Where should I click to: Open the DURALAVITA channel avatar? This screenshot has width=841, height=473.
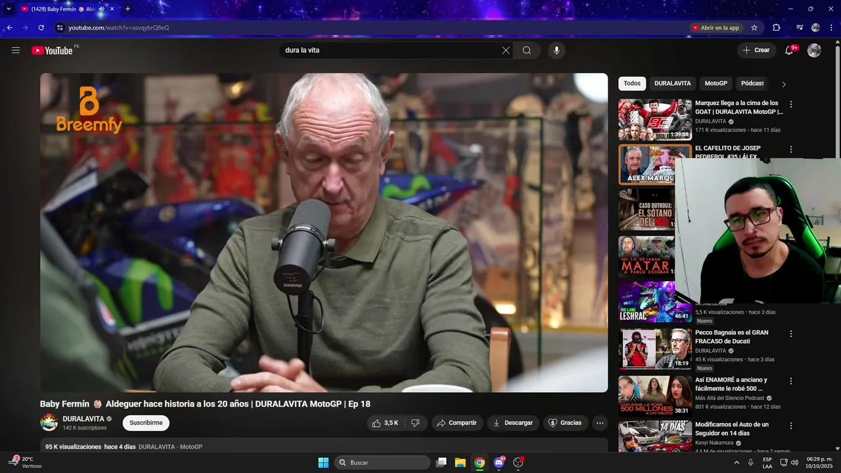[49, 422]
